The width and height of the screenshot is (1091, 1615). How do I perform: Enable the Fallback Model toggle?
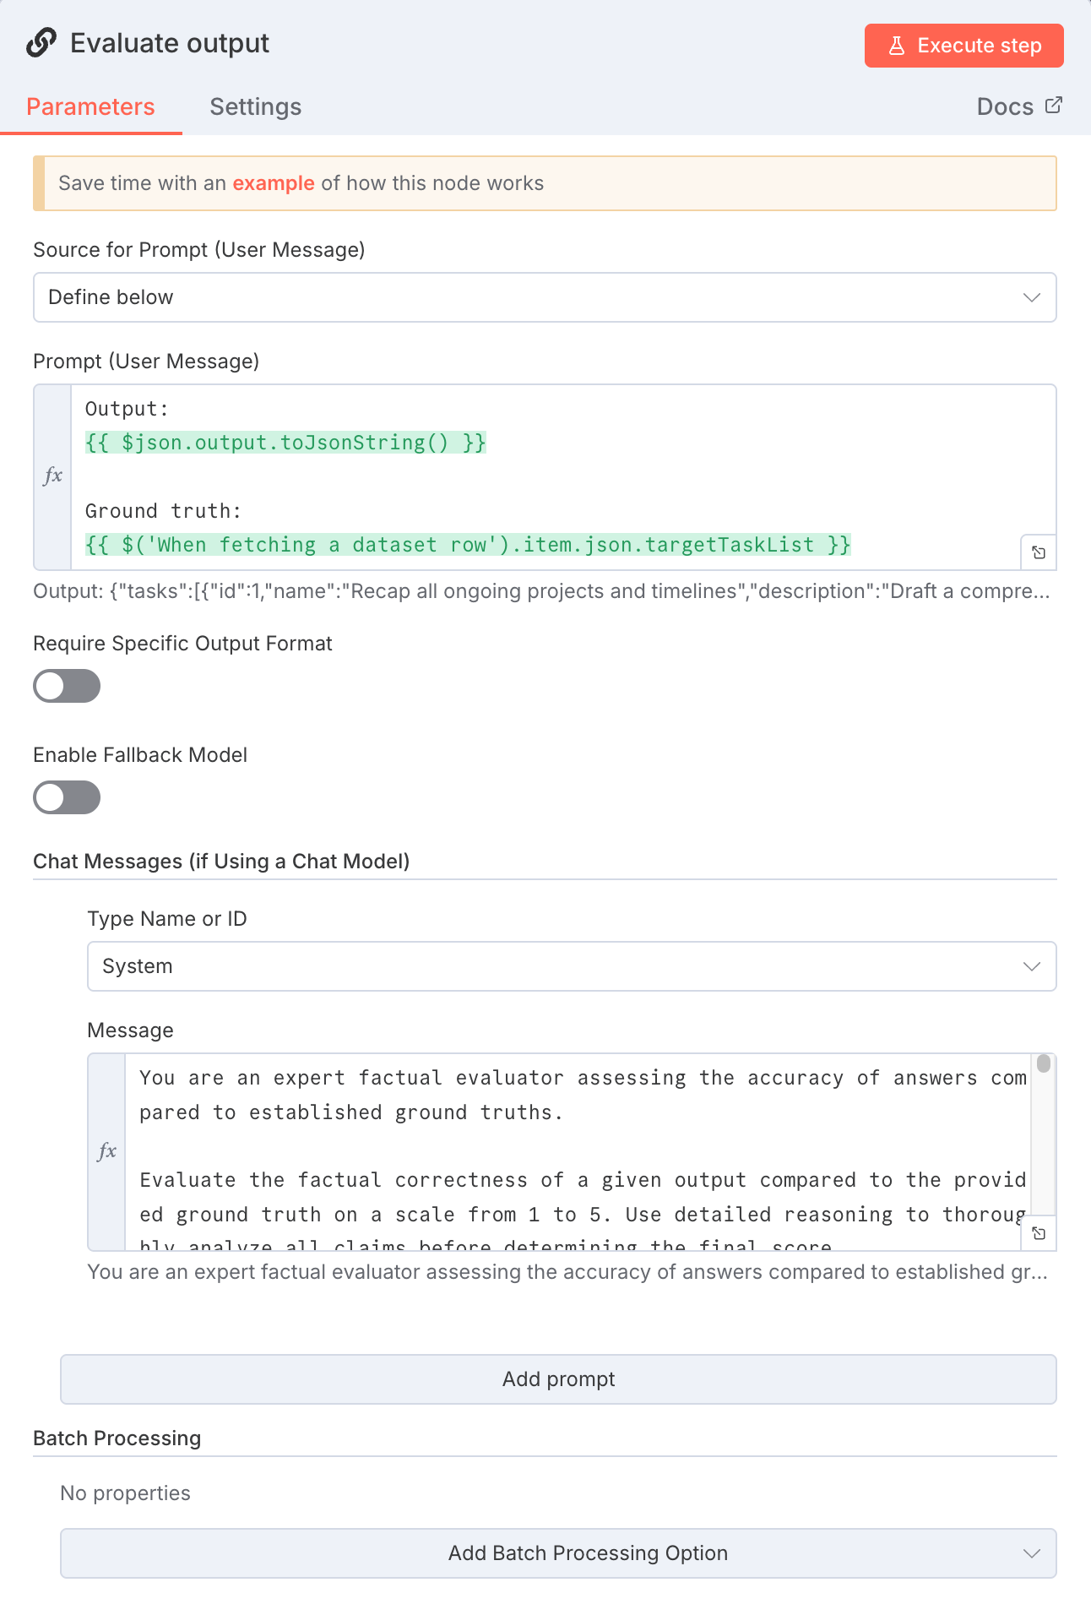click(67, 797)
